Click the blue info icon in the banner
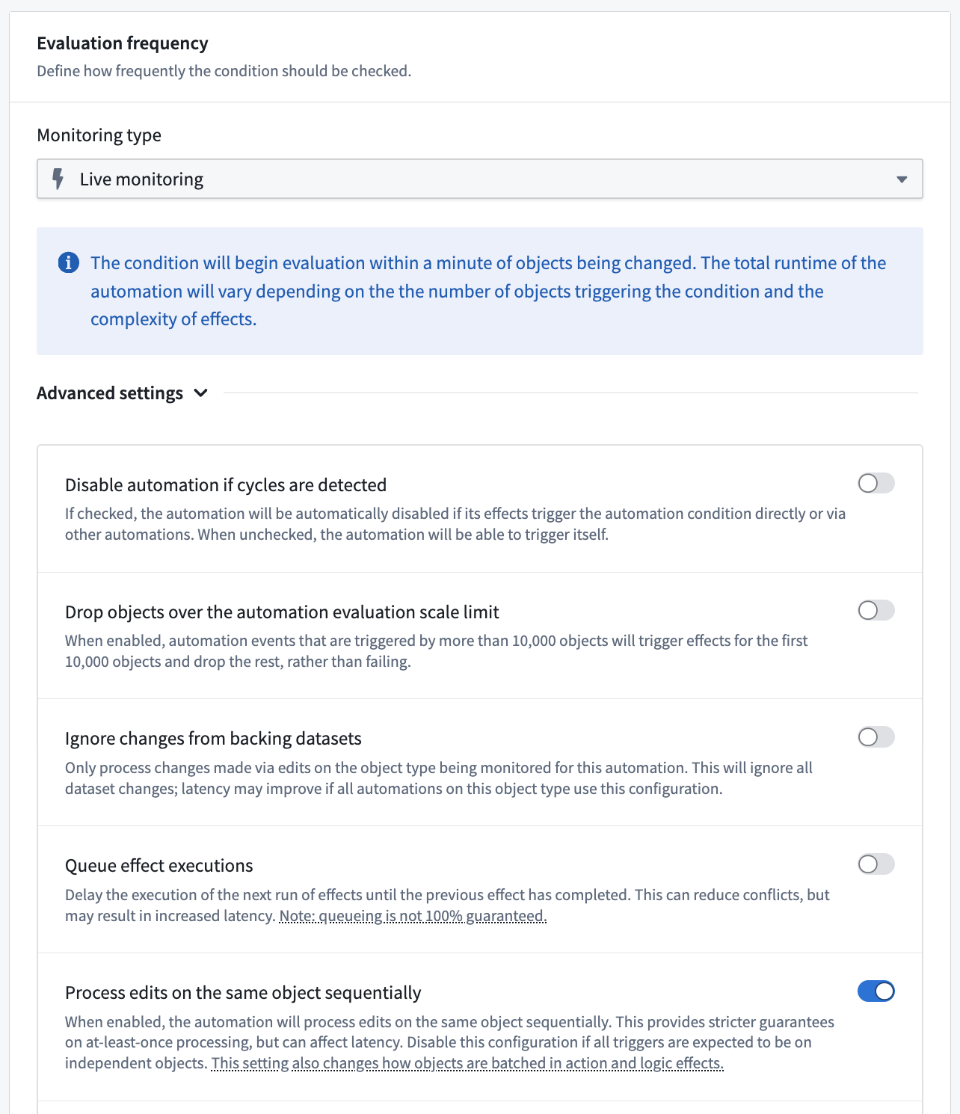This screenshot has height=1114, width=960. point(68,262)
